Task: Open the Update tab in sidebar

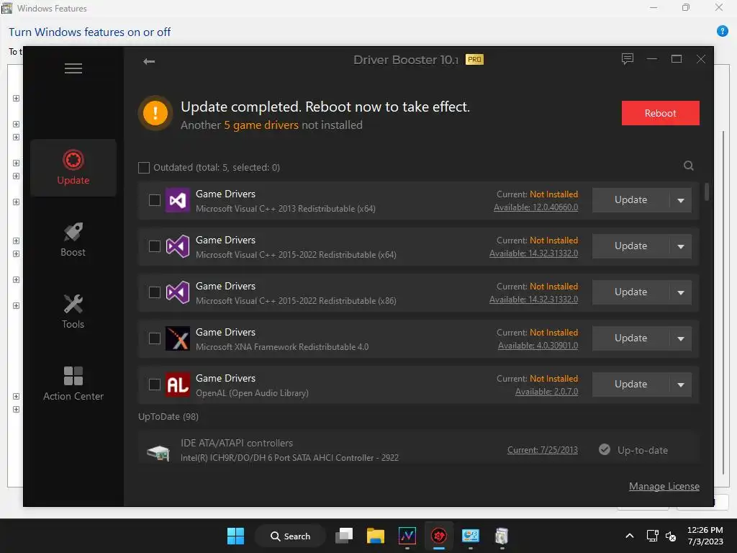Action: [x=73, y=168]
